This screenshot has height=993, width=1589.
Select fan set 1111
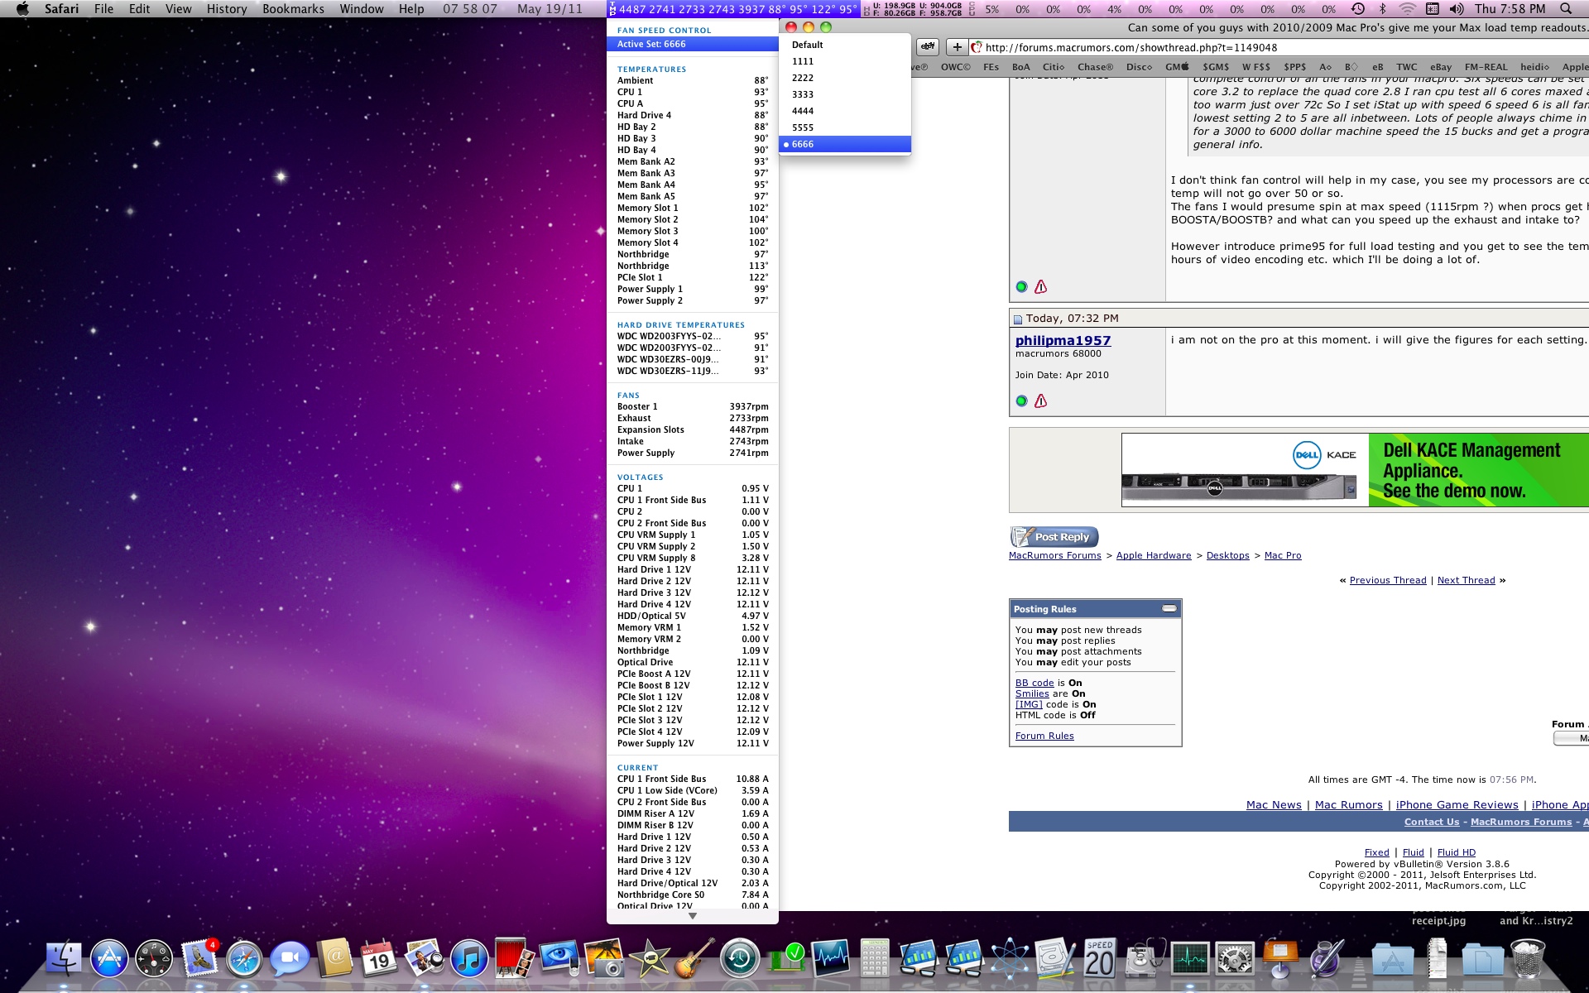pos(845,61)
